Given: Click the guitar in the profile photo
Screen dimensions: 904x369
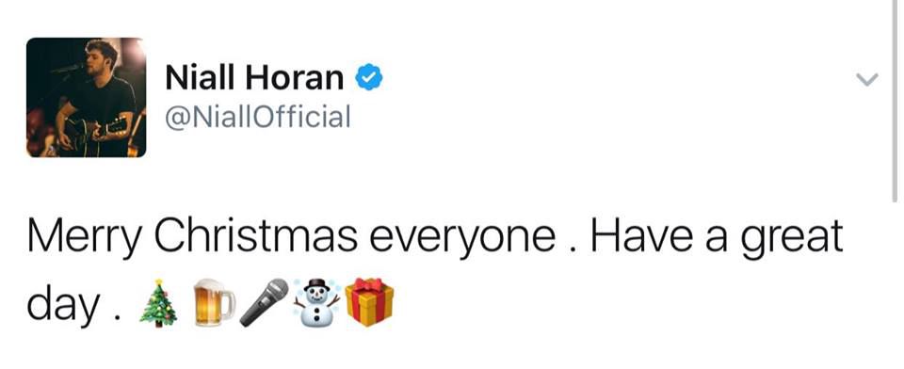Looking at the screenshot, I should [x=92, y=132].
